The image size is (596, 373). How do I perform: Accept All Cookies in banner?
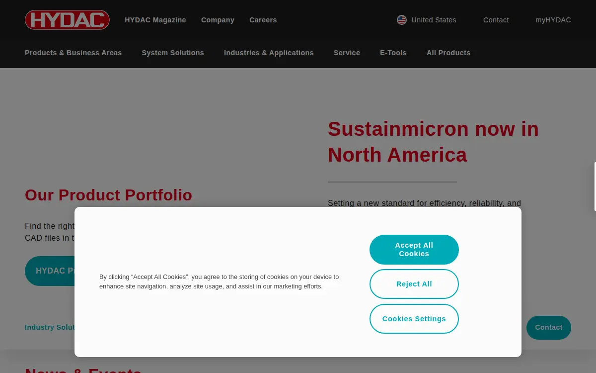pyautogui.click(x=414, y=250)
